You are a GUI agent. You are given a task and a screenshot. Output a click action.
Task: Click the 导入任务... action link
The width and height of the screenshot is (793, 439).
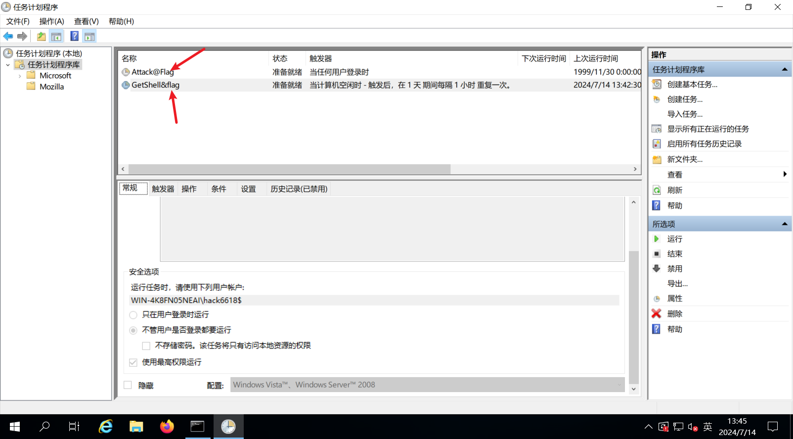[685, 114]
